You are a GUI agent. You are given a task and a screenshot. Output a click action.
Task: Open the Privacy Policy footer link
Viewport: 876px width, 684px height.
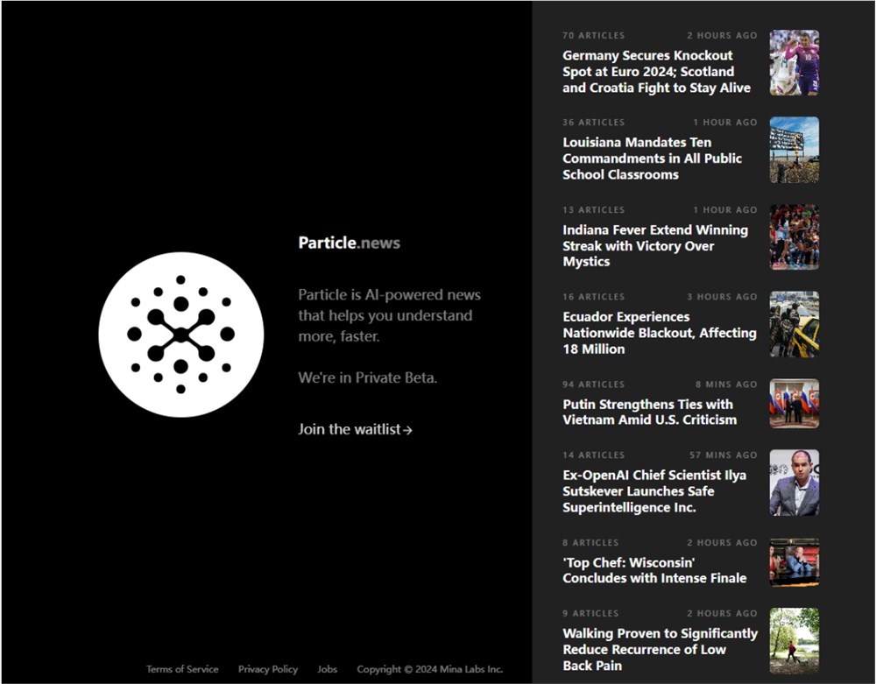coord(267,669)
